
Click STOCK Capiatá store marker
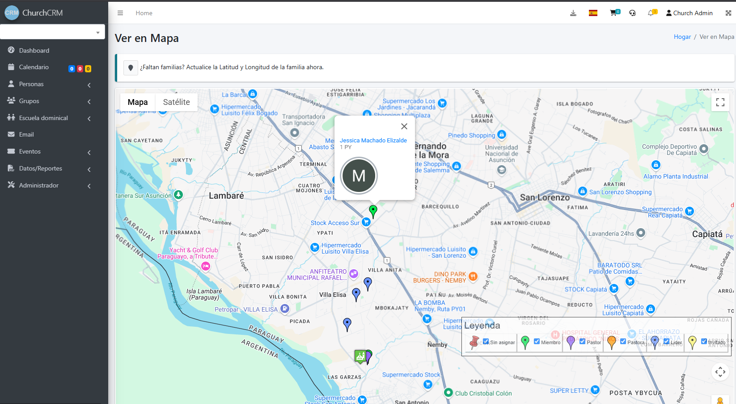[614, 289]
